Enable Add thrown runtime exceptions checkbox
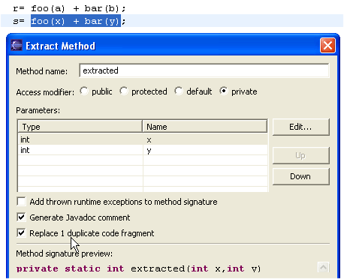Viewport: 344px width, 279px height. click(22, 202)
